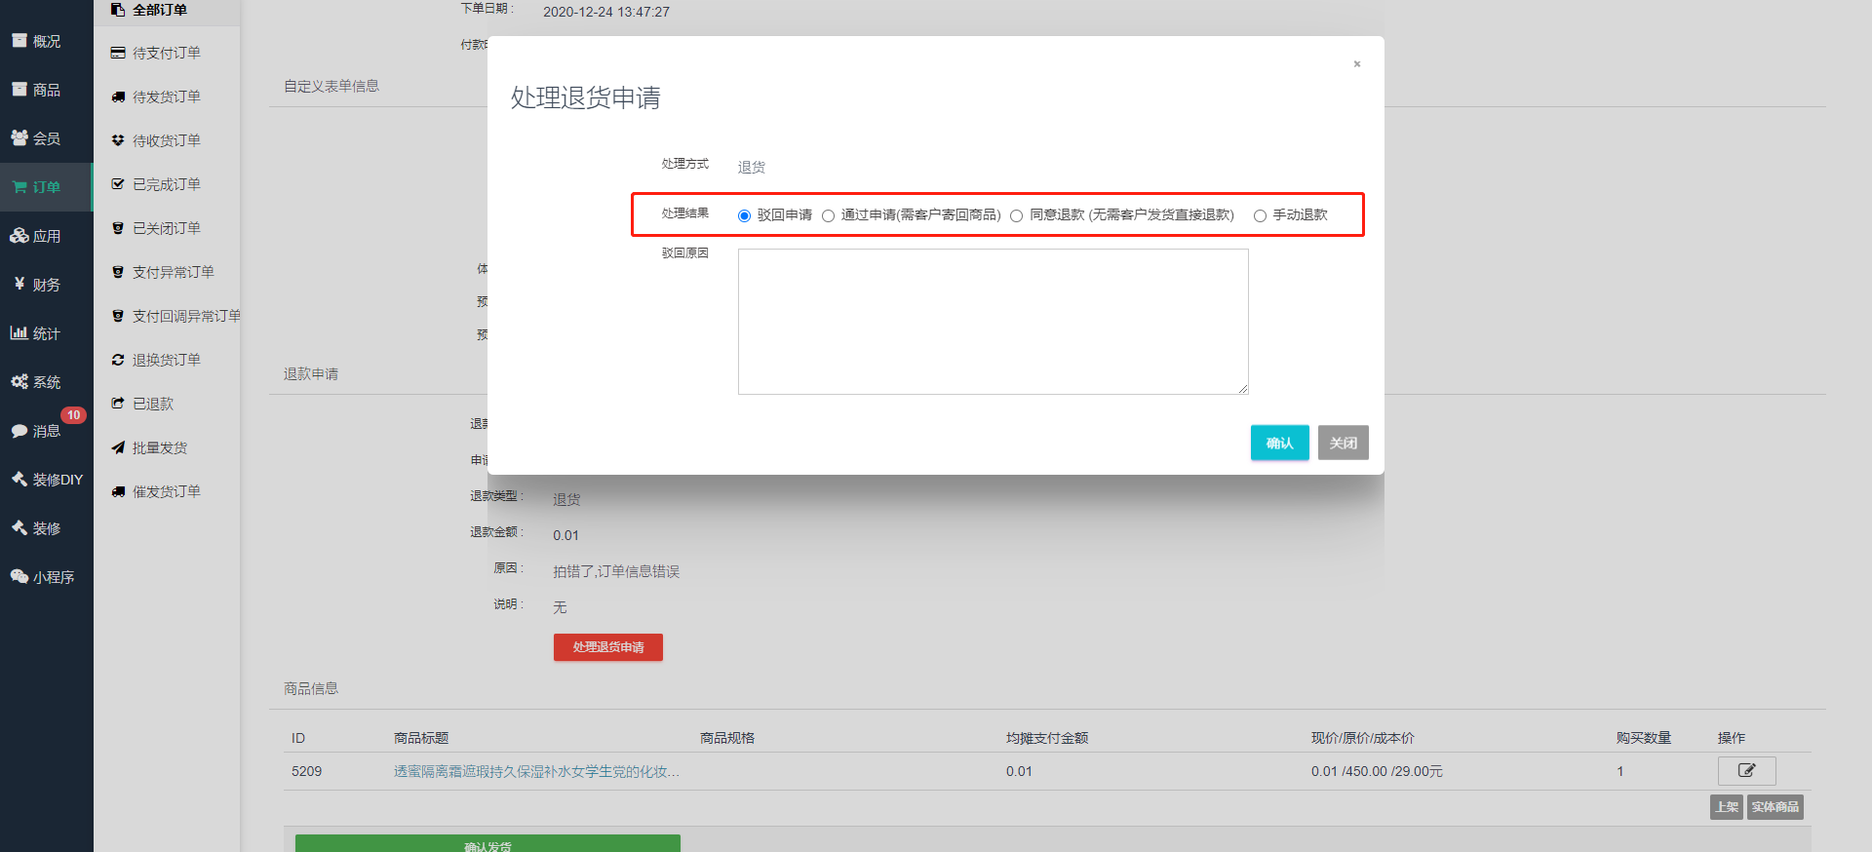Open 全部订单 in the order submenu
Viewport: 1872px width, 852px height.
pos(167,10)
